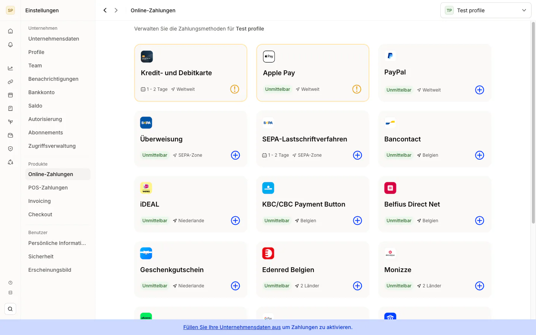Image resolution: width=536 pixels, height=335 pixels.
Task: Go forward with right chevron arrow
Action: (116, 10)
